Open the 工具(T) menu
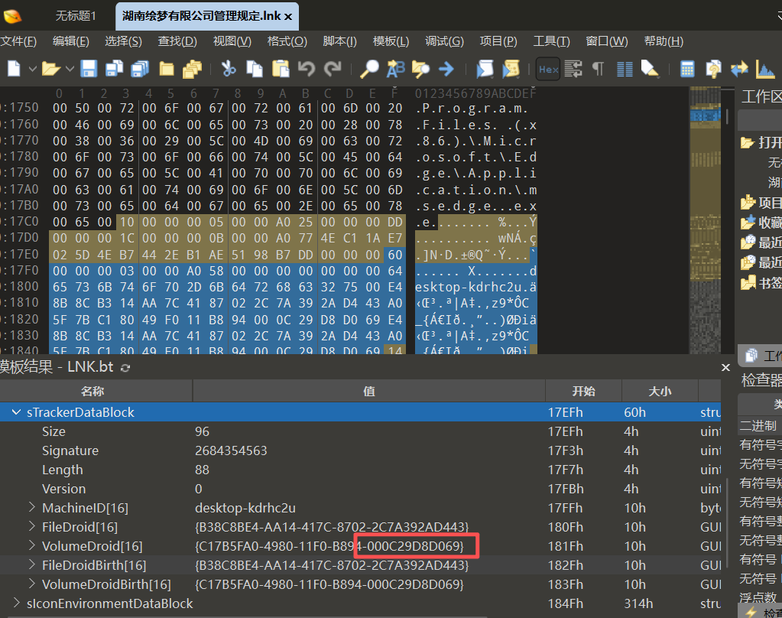Screen dimensions: 782x618 (x=552, y=41)
